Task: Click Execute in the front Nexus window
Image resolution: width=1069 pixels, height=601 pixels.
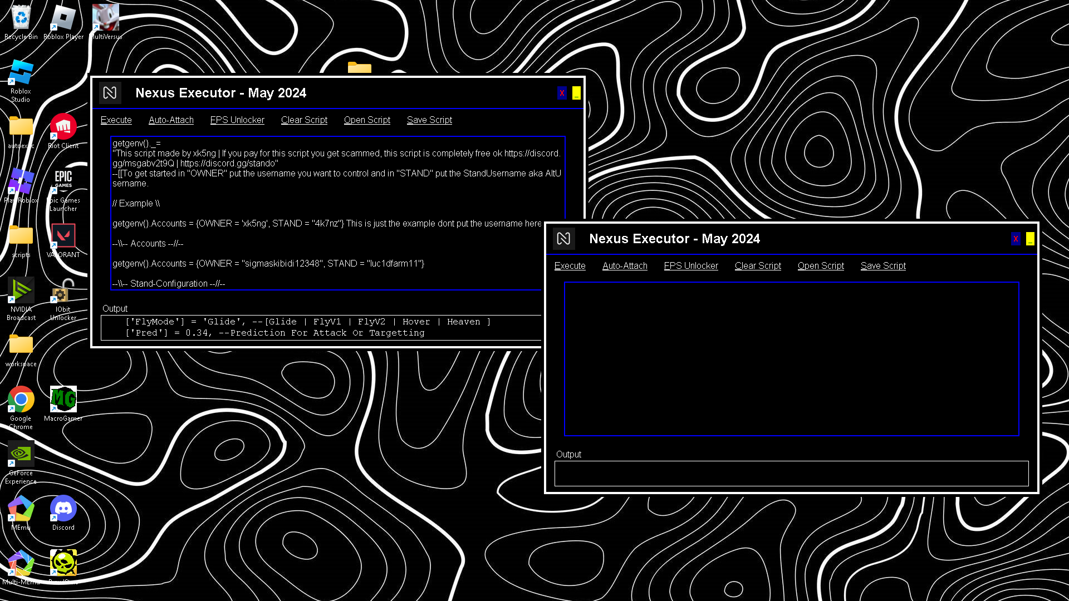Action: [x=570, y=266]
